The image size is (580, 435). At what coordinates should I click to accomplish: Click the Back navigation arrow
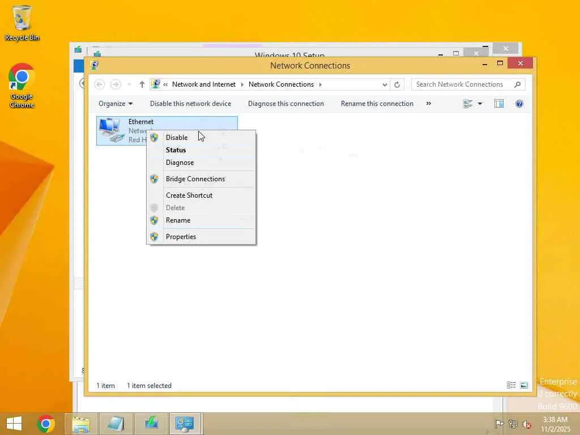(x=99, y=85)
